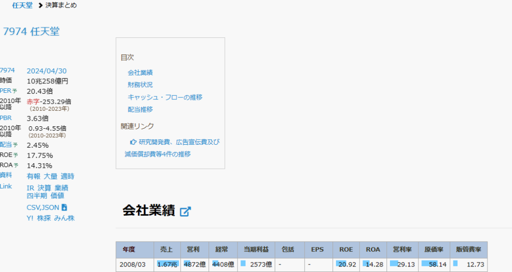Open the Y! Yahoo finance link
512x272 pixels.
tap(30, 218)
